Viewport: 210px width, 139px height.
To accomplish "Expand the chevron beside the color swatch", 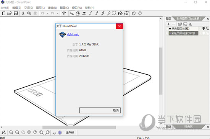I will 54,133.
